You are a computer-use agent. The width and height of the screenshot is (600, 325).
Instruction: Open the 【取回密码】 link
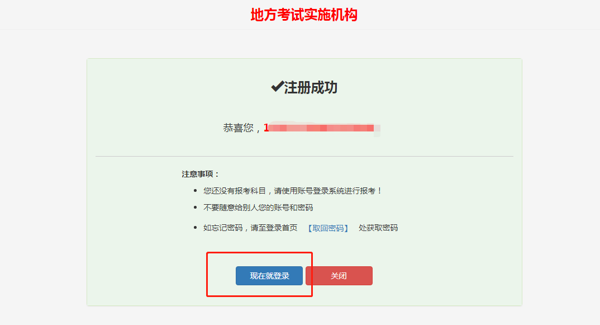point(328,228)
